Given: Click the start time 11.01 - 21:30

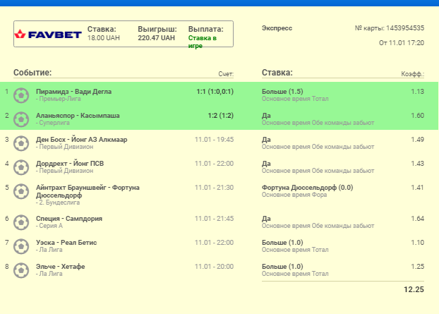Looking at the screenshot, I should pos(214,188).
